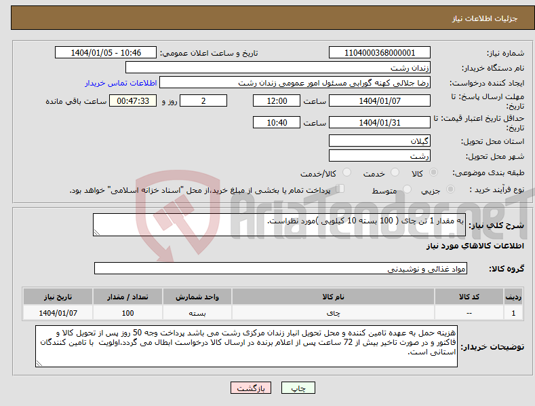535x406 pixels.
Task: Click the row number cell 1
Action: click(x=513, y=313)
